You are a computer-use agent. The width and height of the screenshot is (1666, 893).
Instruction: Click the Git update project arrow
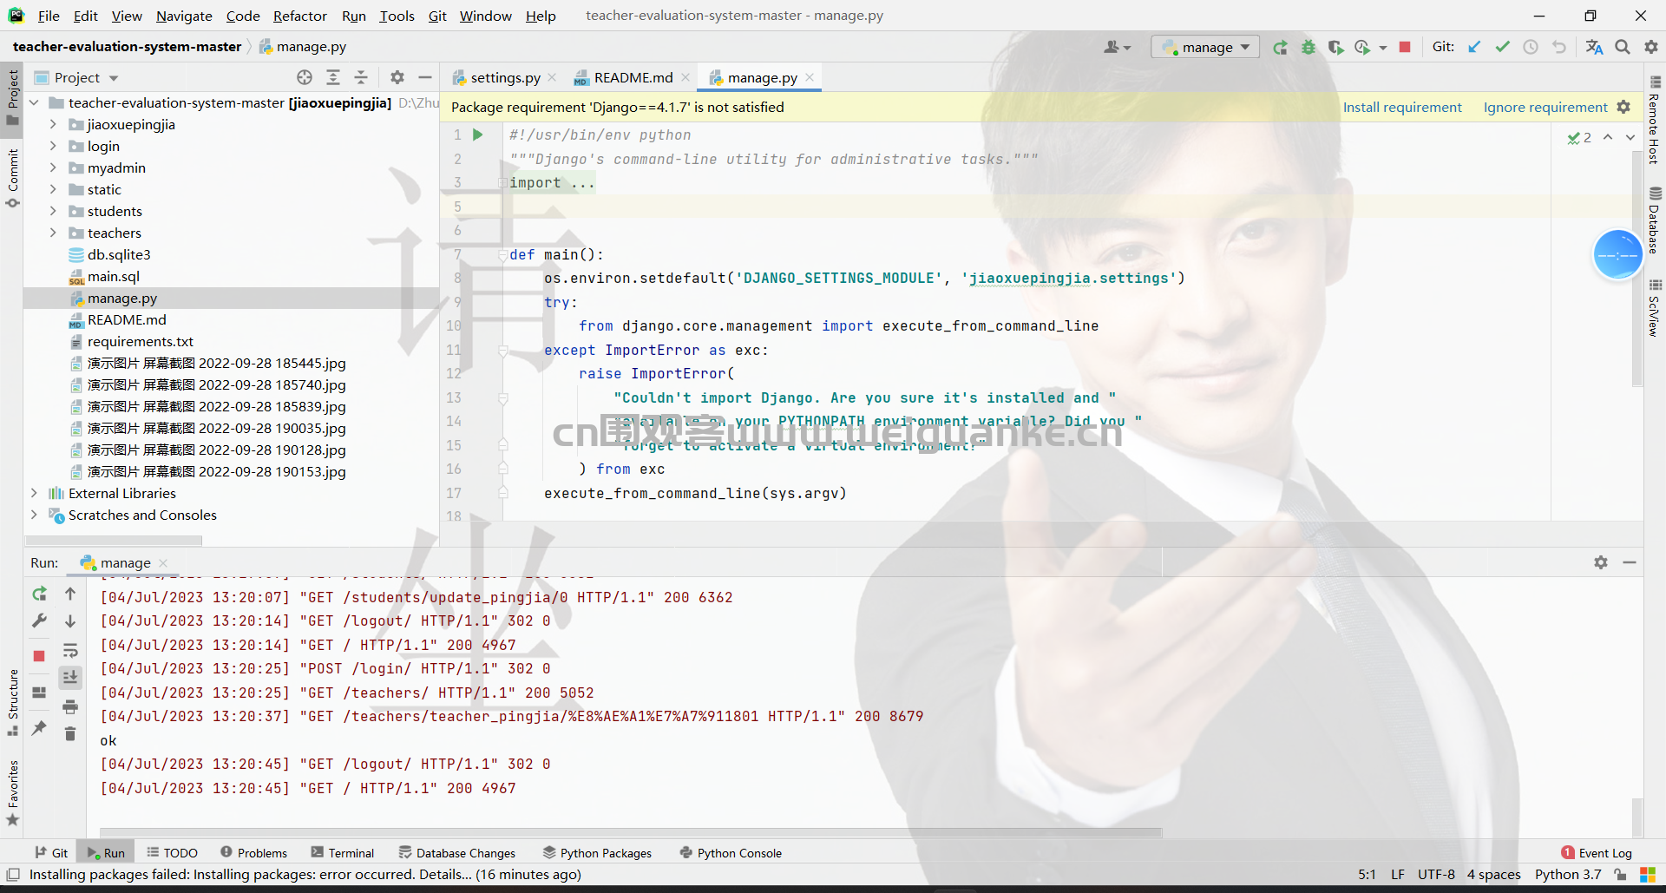[1474, 48]
